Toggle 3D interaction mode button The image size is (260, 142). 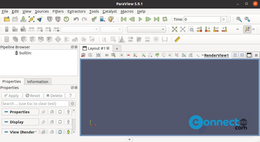107,55
